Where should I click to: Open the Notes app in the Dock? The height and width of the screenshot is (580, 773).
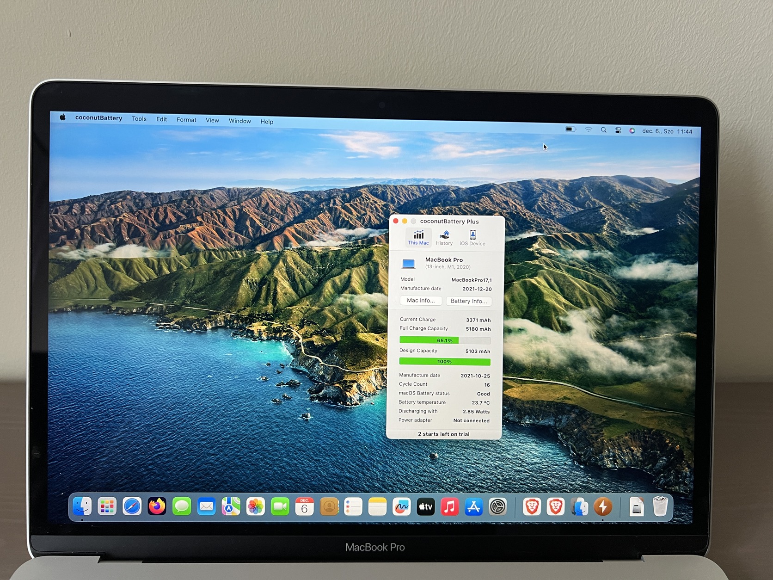tap(377, 507)
